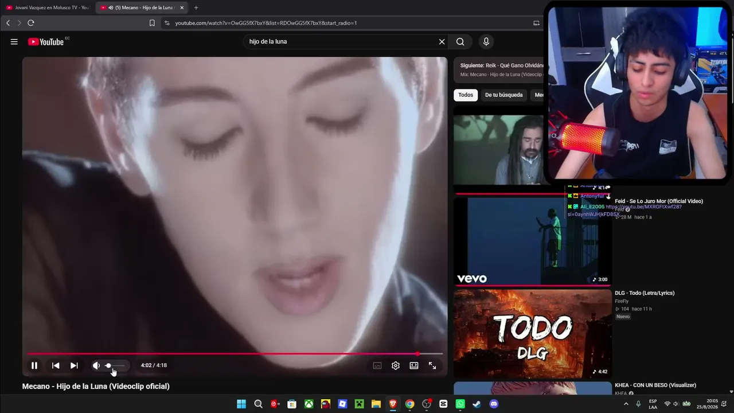Open CapCut from the taskbar
Viewport: 734px width, 413px height.
443,404
